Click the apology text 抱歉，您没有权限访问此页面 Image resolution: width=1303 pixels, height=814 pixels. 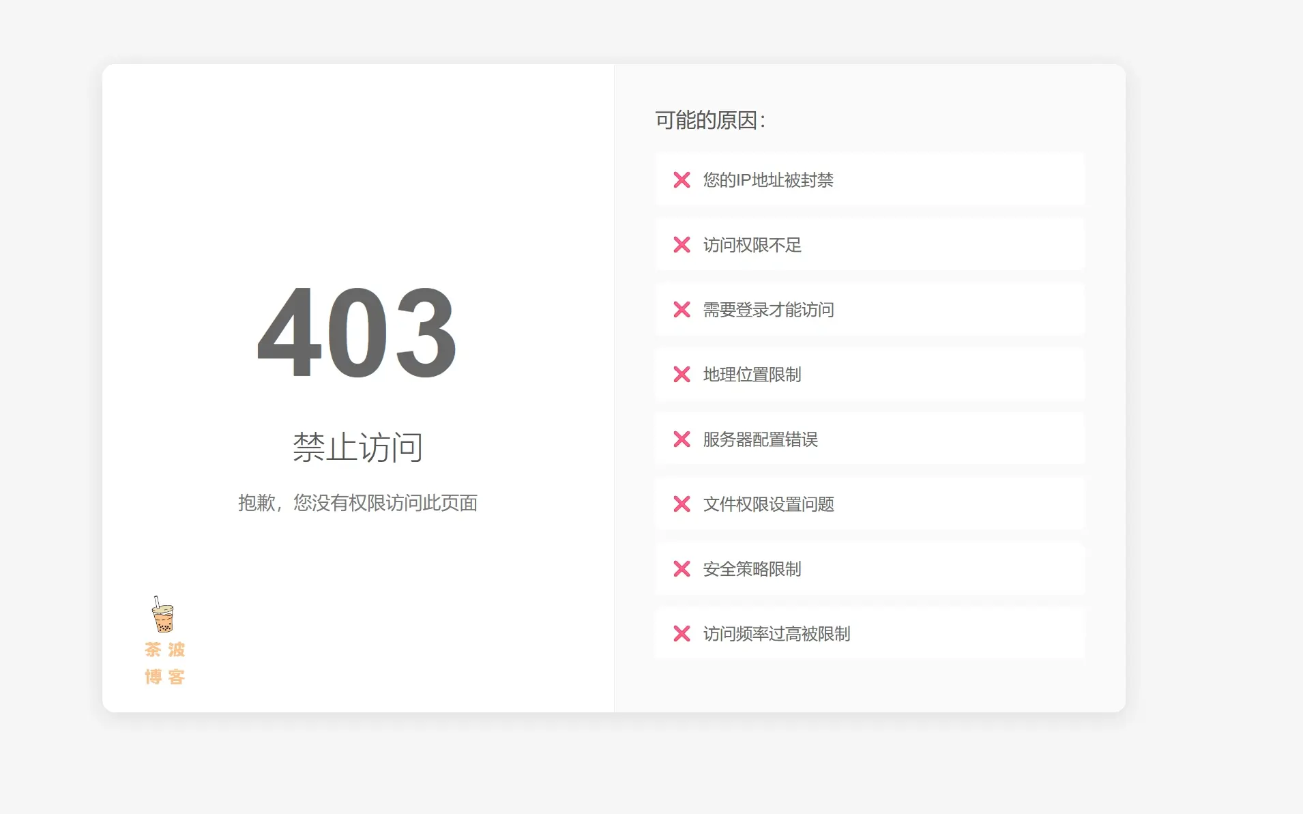point(357,503)
